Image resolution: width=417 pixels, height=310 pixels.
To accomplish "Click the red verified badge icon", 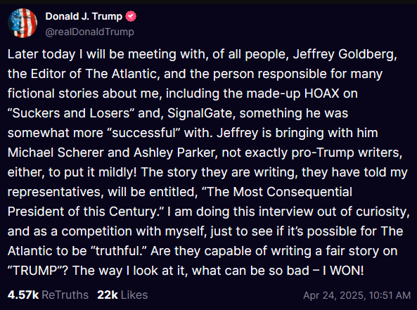I will (x=131, y=16).
